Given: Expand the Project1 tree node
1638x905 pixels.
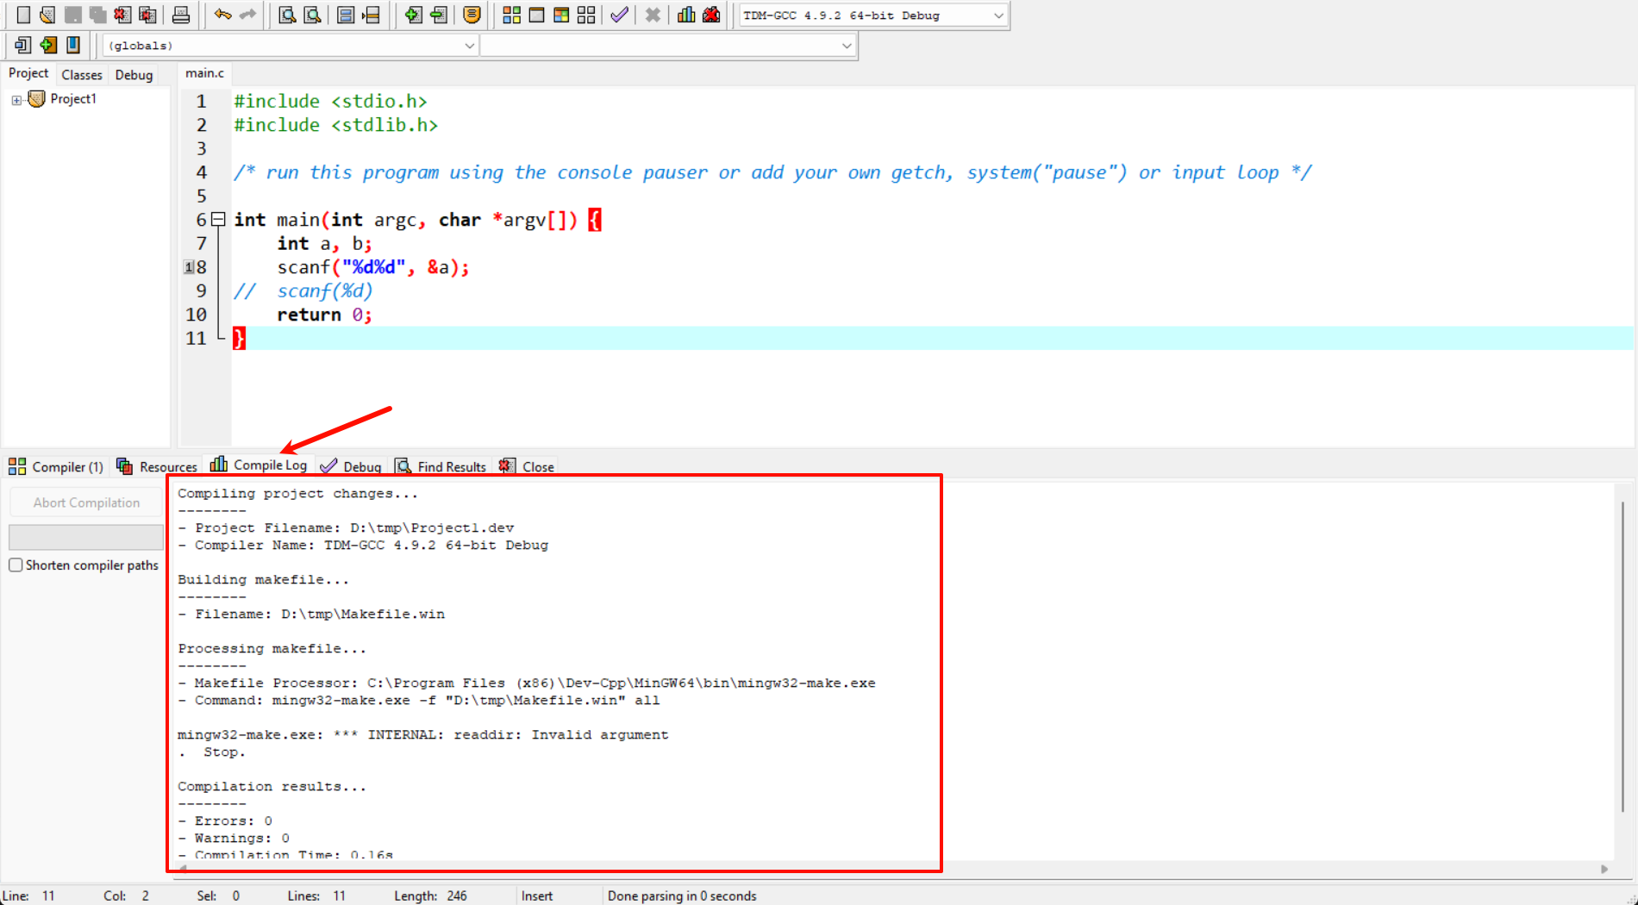Looking at the screenshot, I should tap(16, 100).
